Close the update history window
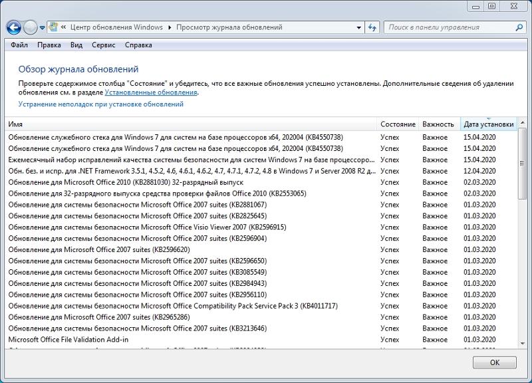 514,6
